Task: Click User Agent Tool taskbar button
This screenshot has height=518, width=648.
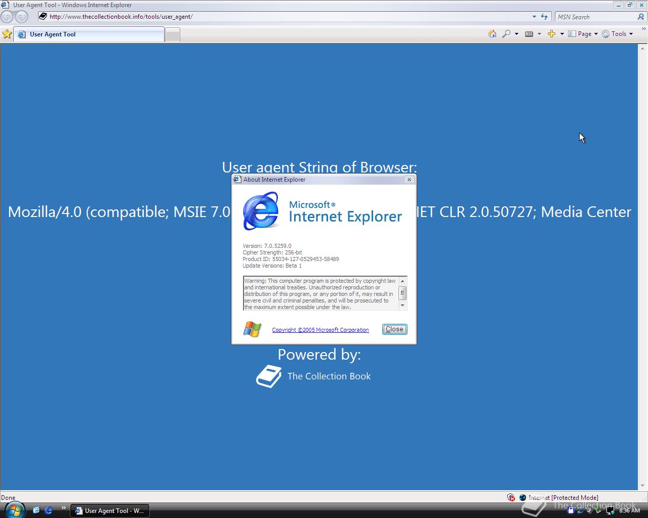Action: pyautogui.click(x=110, y=511)
